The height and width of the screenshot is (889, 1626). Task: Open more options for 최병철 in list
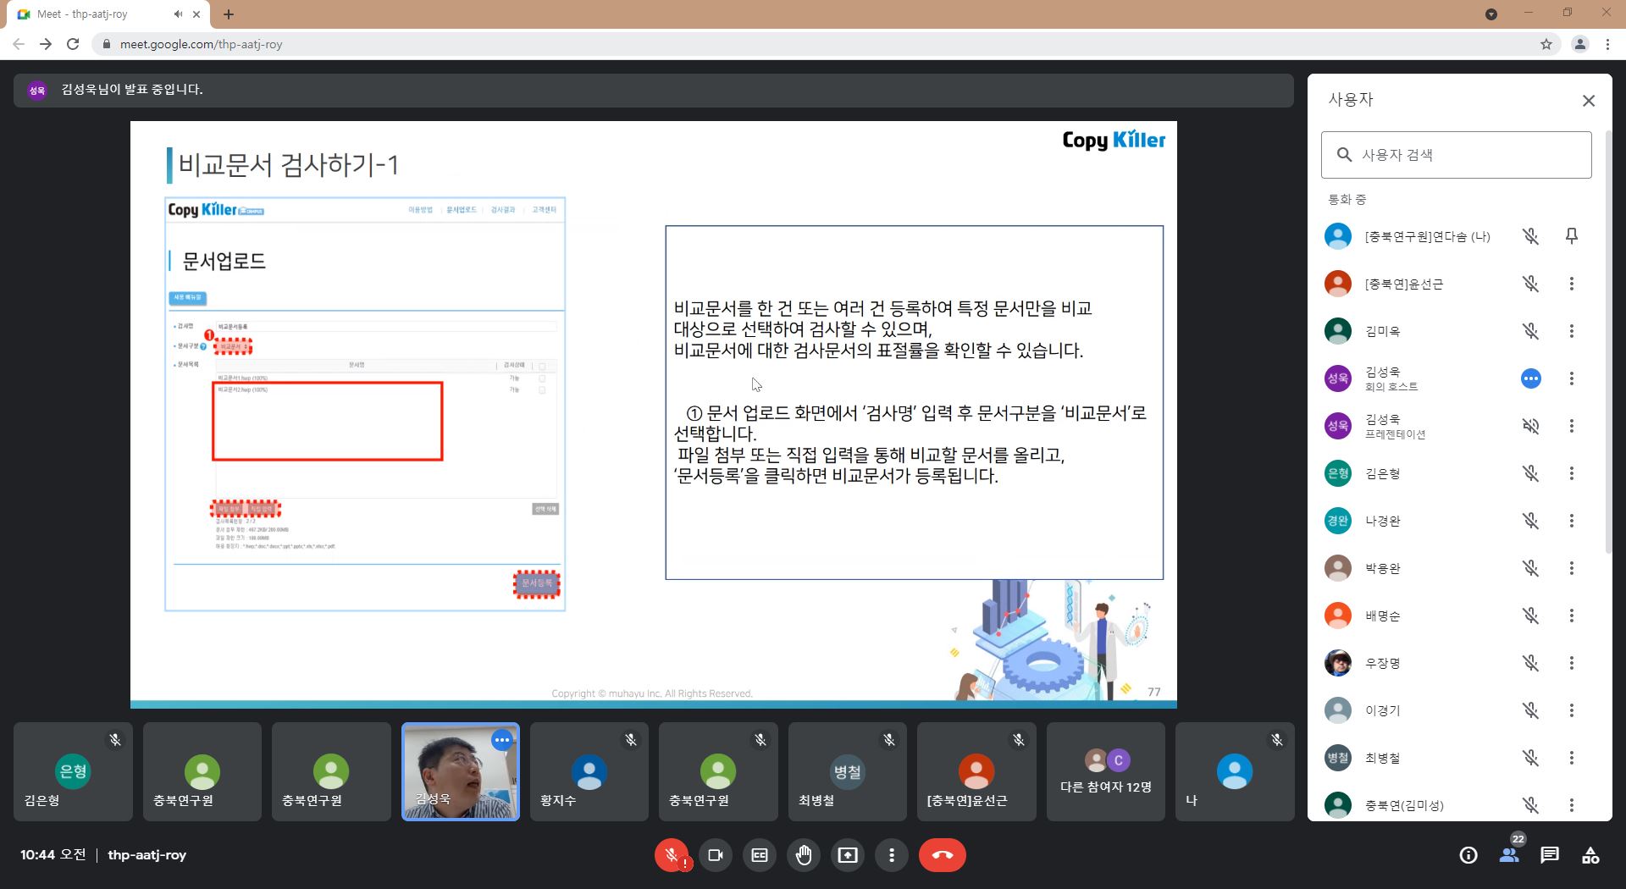tap(1572, 758)
